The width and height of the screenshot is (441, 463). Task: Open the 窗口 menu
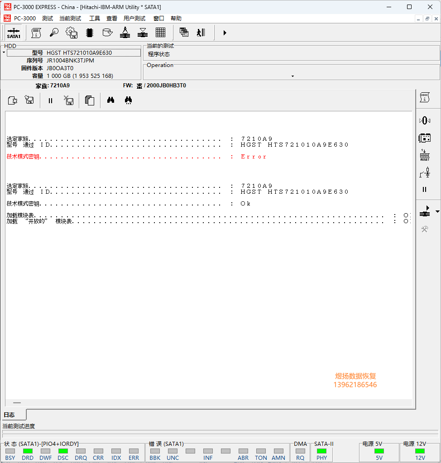pyautogui.click(x=158, y=18)
